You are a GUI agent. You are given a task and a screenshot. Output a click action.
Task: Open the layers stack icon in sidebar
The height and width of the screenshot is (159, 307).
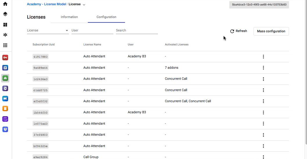coord(5,14)
